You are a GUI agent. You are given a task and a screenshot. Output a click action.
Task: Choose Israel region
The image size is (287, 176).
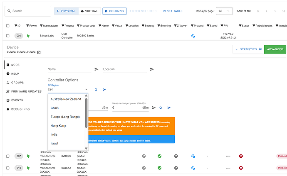tap(66, 144)
